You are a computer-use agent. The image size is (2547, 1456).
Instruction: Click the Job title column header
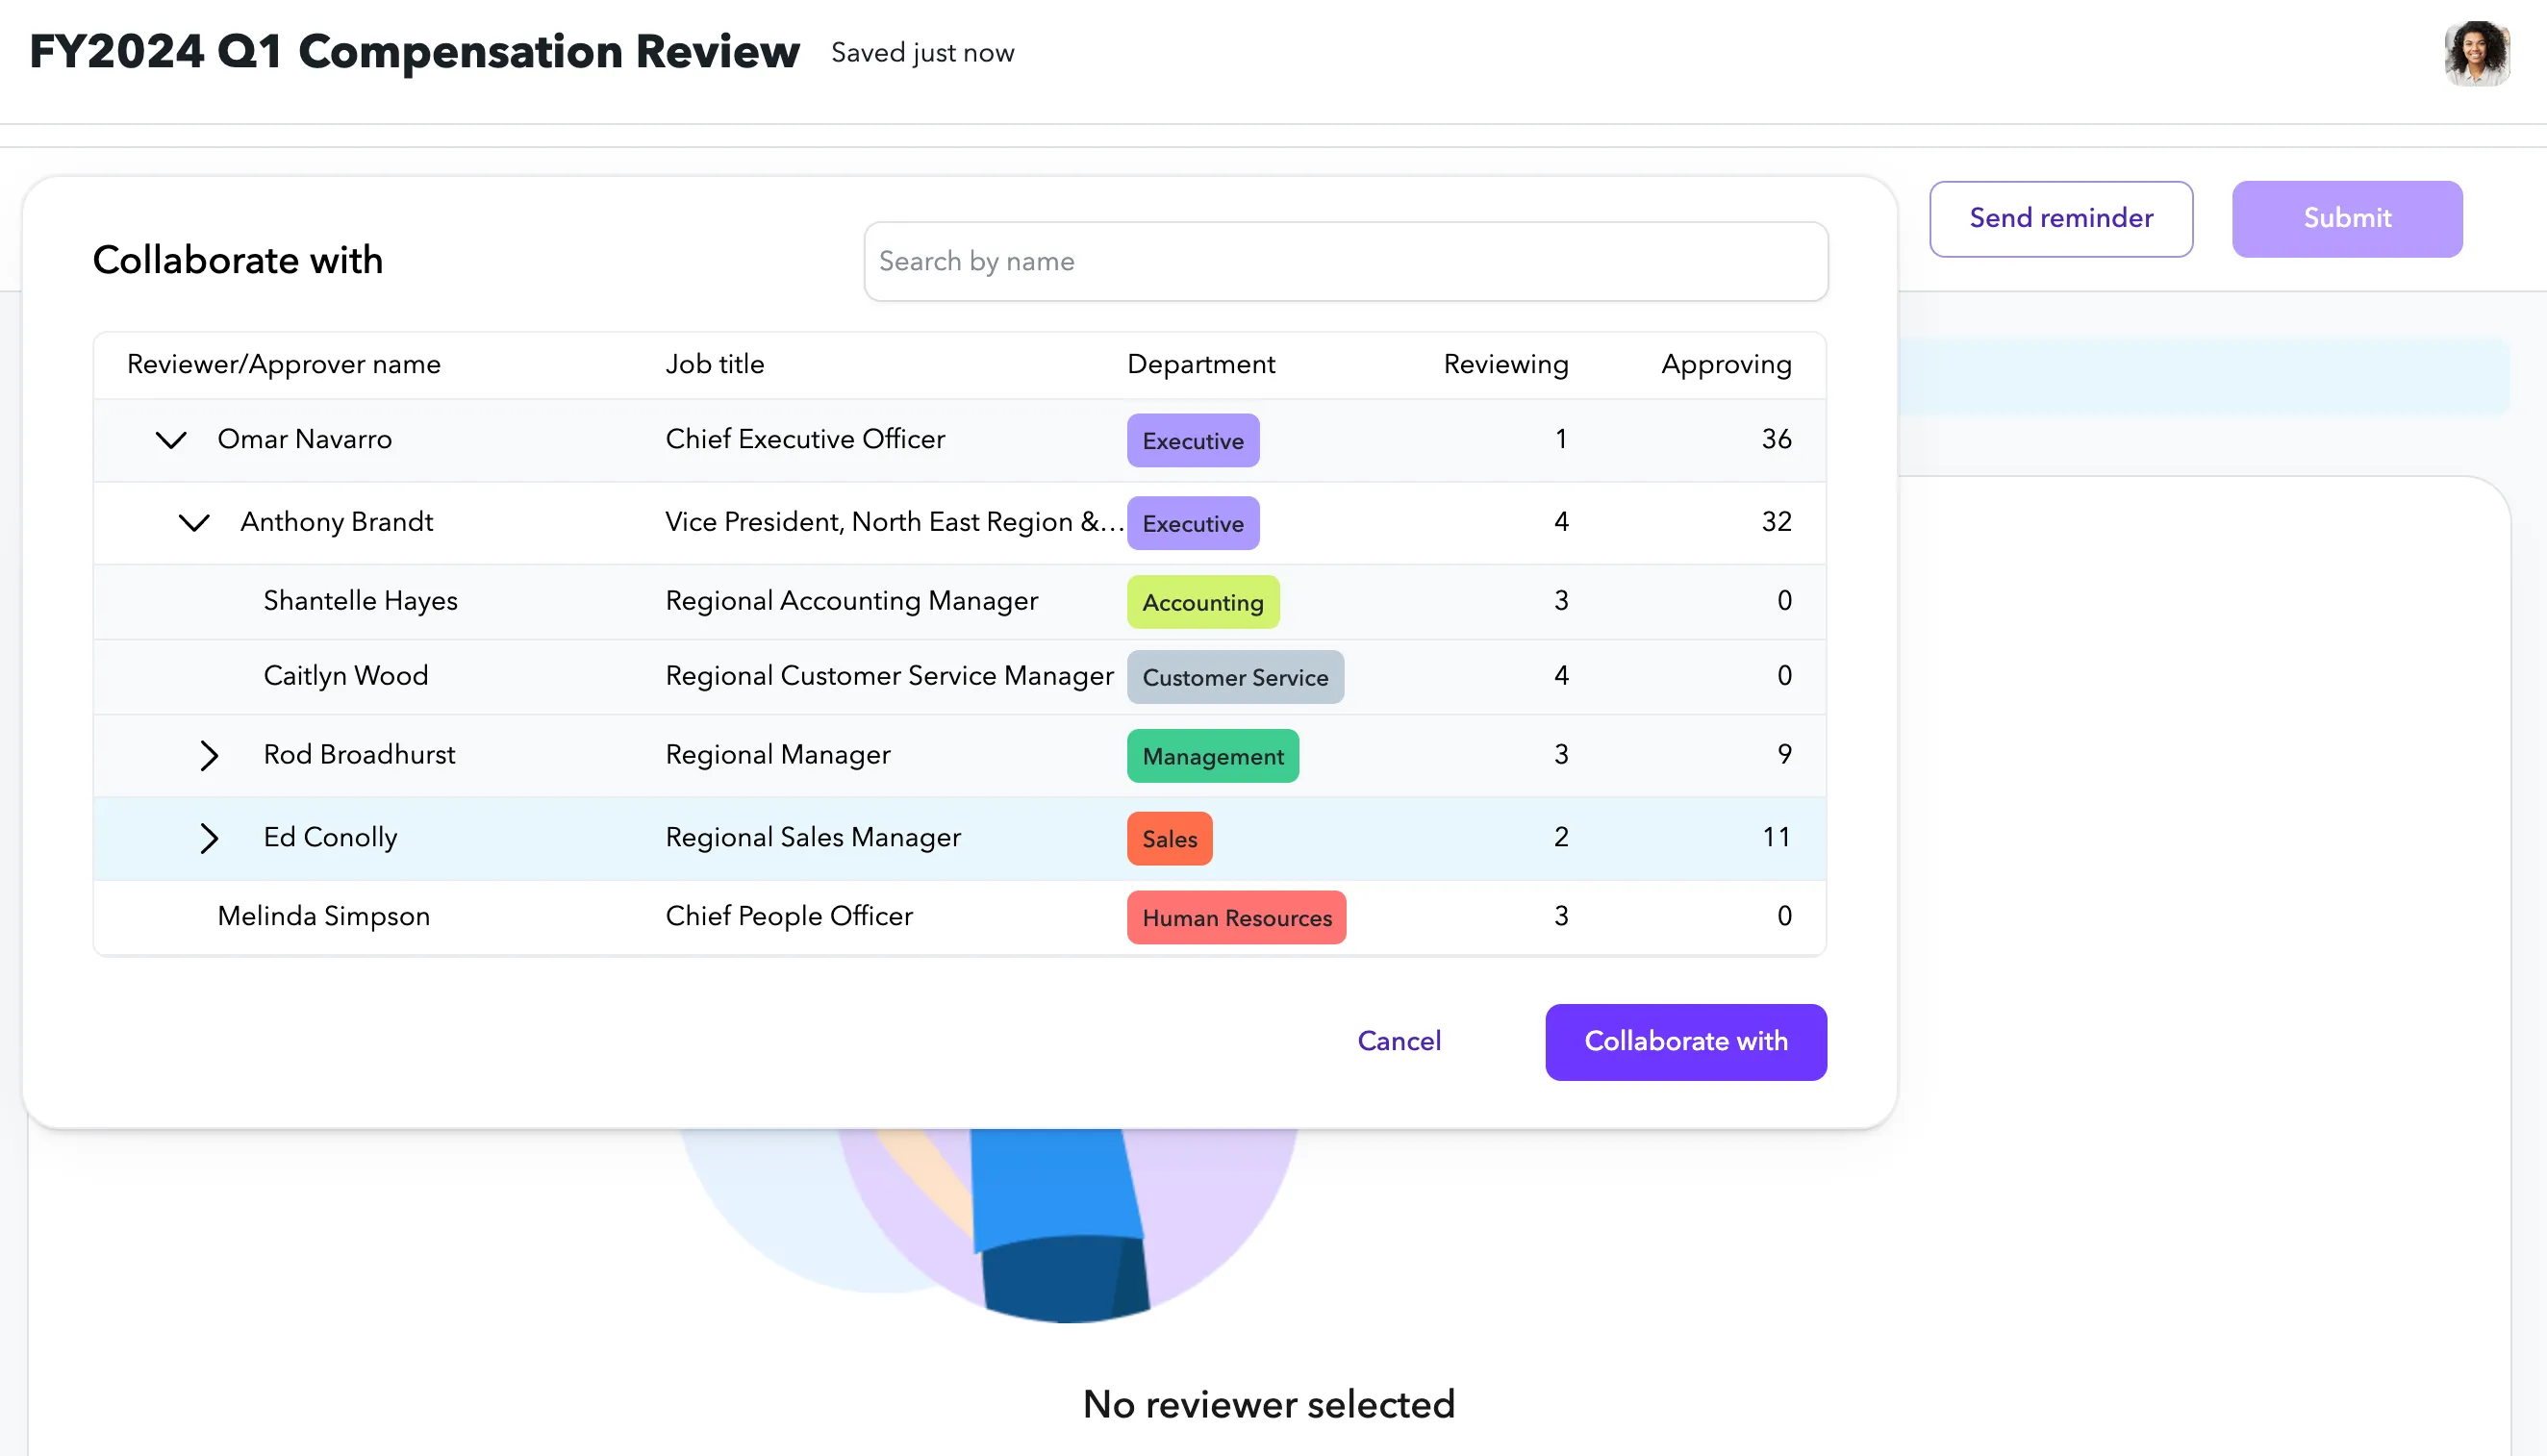point(714,364)
